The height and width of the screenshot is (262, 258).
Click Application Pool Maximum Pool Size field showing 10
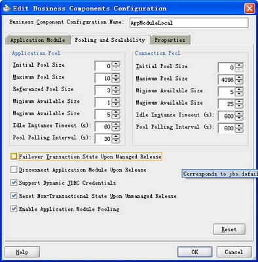pos(103,78)
